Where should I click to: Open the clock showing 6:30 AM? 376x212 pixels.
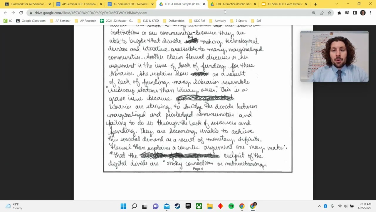[364, 206]
